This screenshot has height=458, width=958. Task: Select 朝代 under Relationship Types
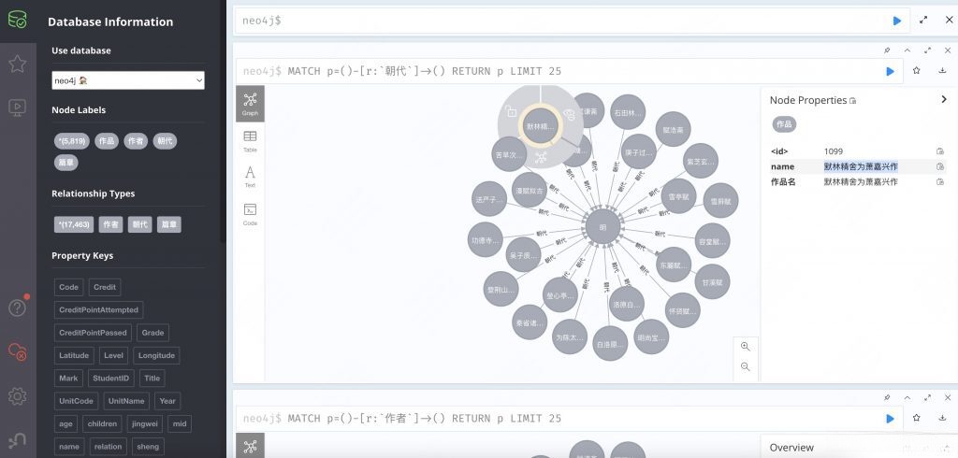click(140, 224)
